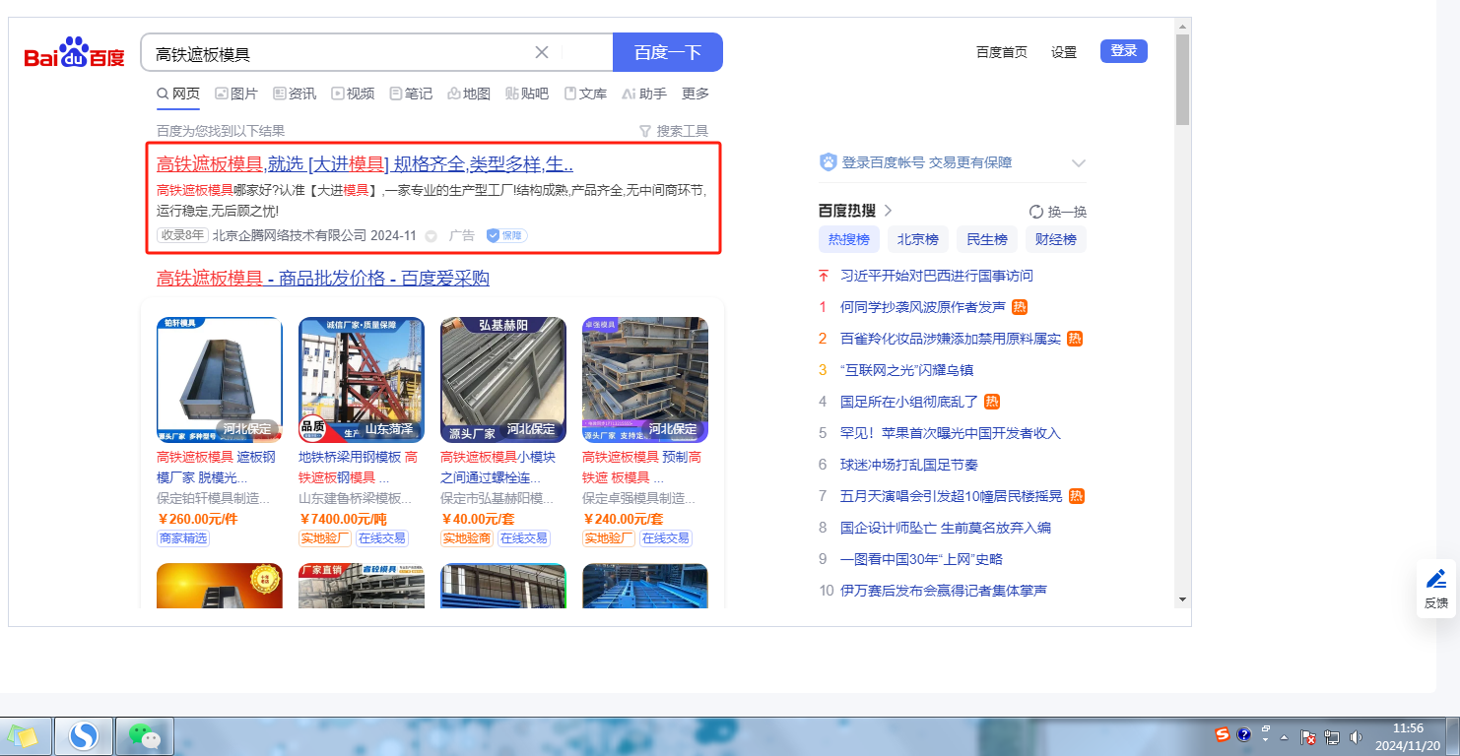Click the ¥240.00元/套 price
1460x756 pixels.
[x=624, y=519]
